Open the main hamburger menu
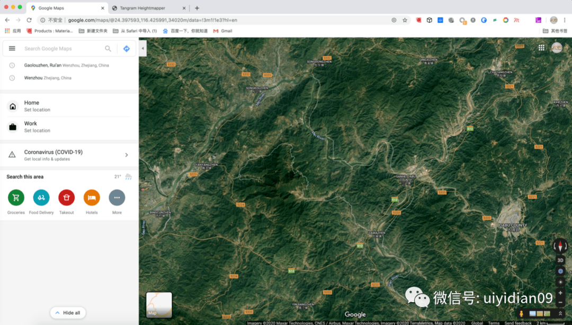572x325 pixels. [x=12, y=48]
